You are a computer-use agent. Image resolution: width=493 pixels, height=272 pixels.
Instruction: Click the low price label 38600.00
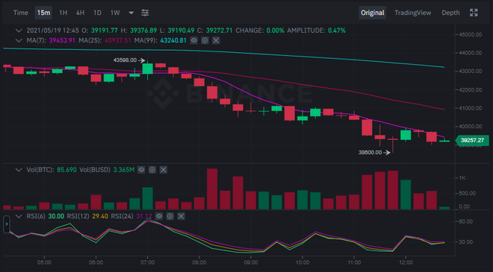tap(370, 153)
